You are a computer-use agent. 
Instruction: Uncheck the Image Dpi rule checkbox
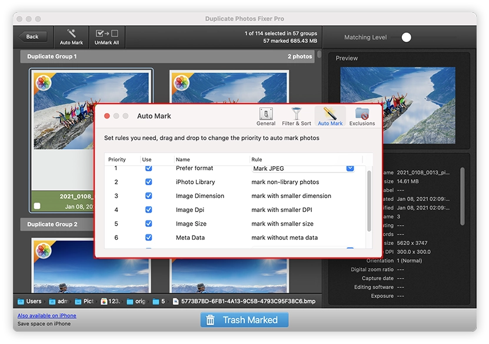tap(149, 210)
